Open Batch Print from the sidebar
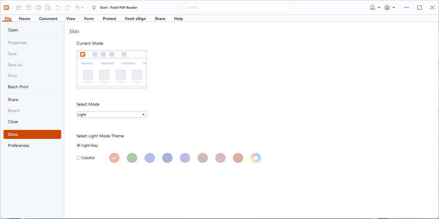The width and height of the screenshot is (439, 219). 18,87
